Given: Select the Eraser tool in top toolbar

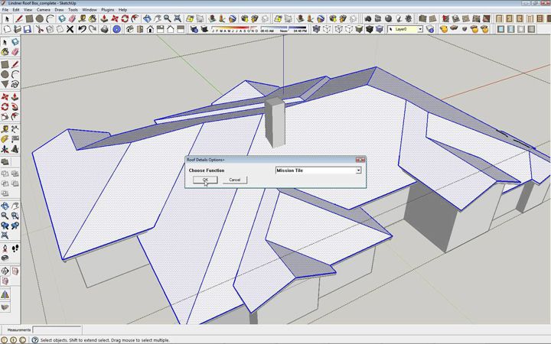Looking at the screenshot, I should [x=73, y=18].
